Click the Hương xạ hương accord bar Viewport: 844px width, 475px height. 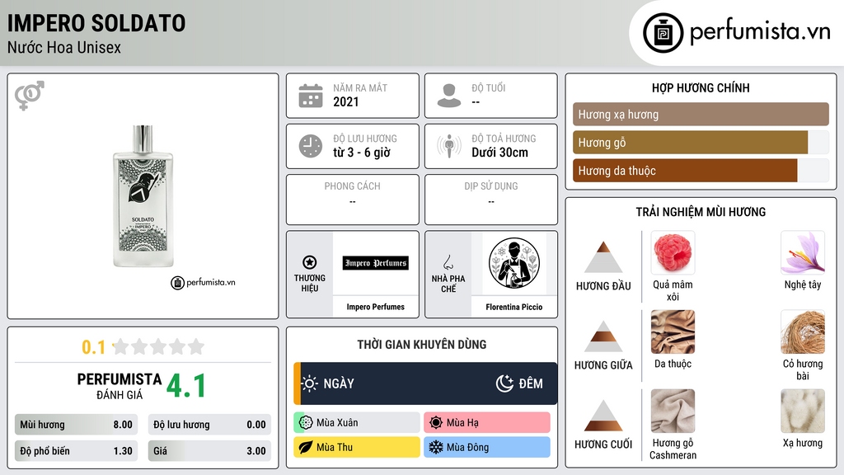(x=701, y=114)
